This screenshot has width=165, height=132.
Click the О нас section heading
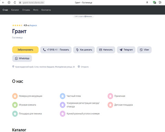point(18,81)
